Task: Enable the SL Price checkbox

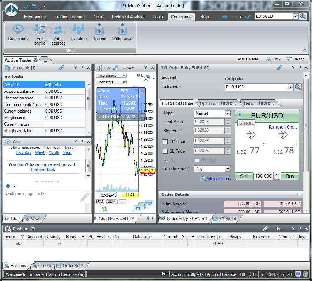Action: pyautogui.click(x=165, y=151)
